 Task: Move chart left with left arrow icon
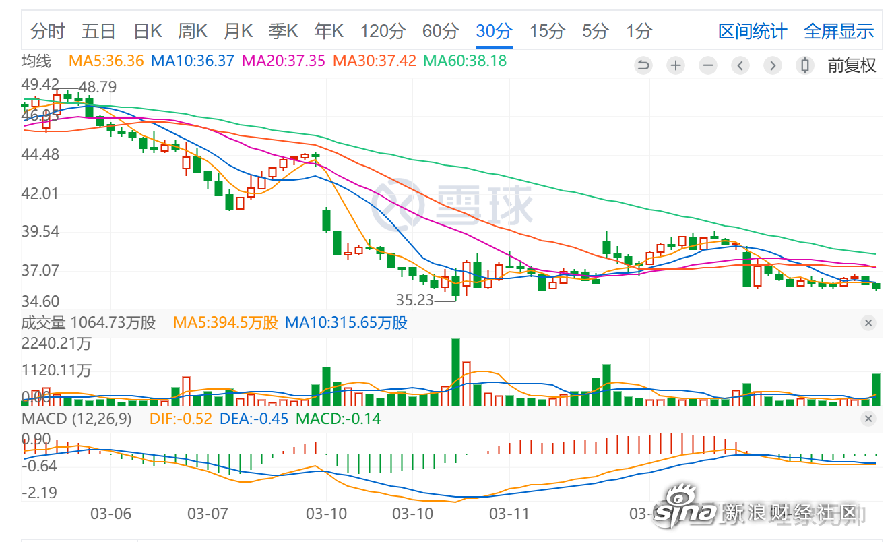tap(740, 65)
